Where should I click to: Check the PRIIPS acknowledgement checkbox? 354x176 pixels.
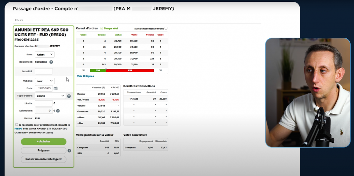click(17, 125)
